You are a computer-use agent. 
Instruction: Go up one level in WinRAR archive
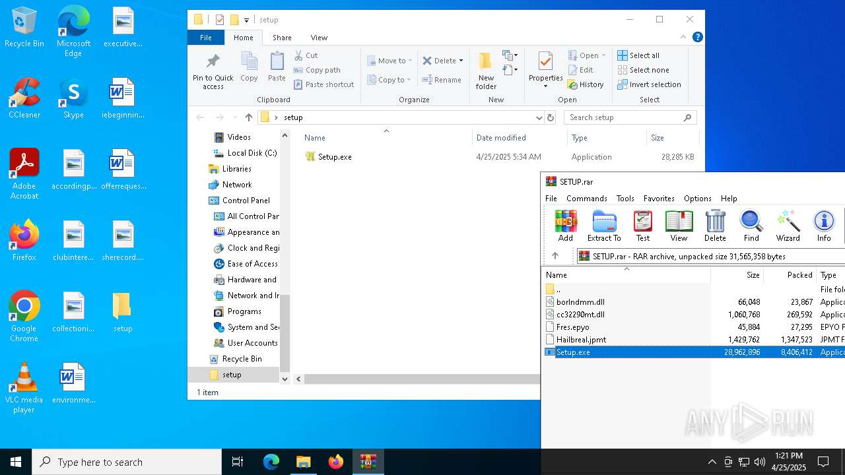[555, 256]
